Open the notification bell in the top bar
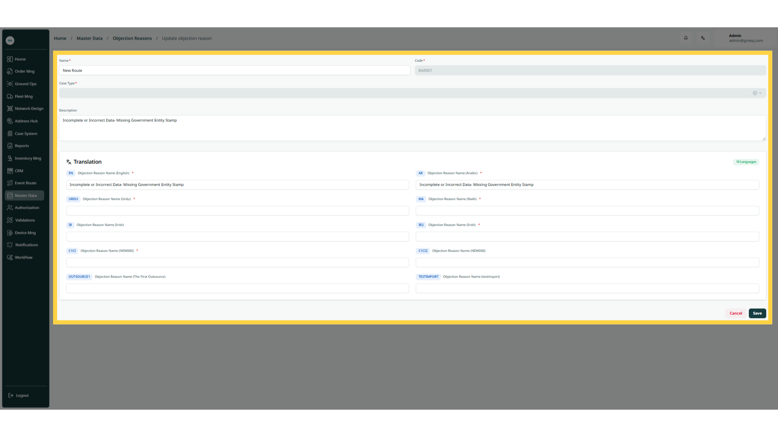Viewport: 778px width, 437px height. click(686, 38)
